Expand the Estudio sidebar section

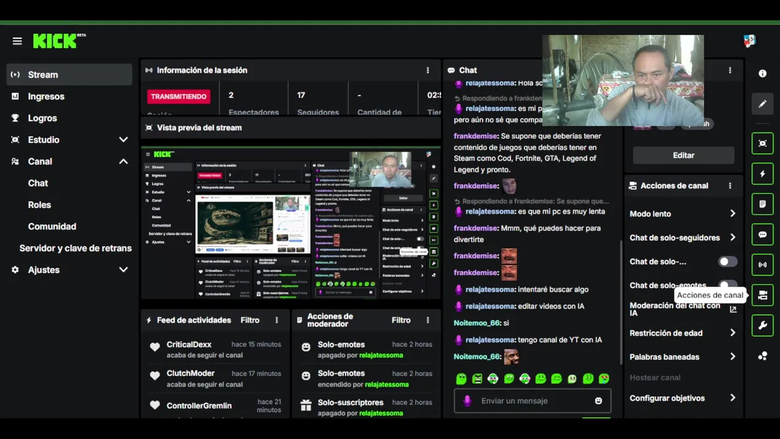coord(123,140)
